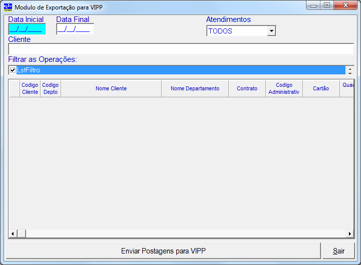
Task: Click the grid's blank row selector header
Action: (x=15, y=88)
